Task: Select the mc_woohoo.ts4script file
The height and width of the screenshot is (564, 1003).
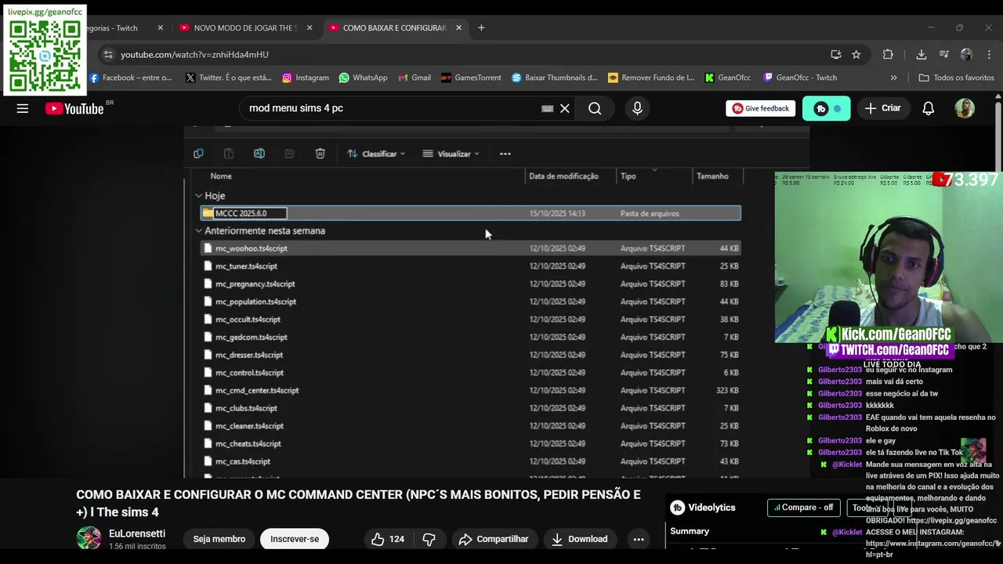Action: [x=470, y=248]
